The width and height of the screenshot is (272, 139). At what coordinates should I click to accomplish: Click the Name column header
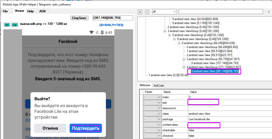tap(175, 92)
